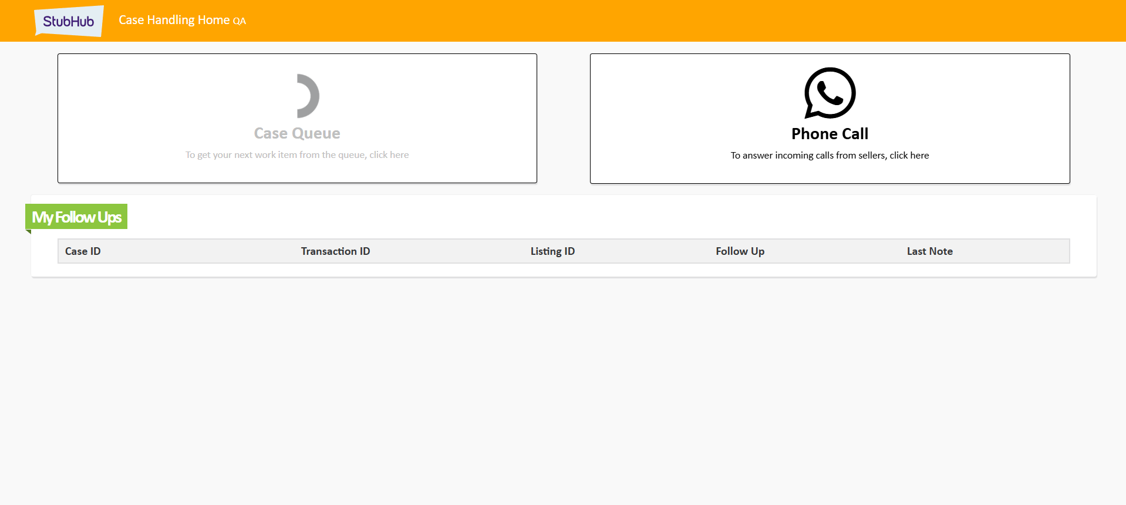Click empty space in the orange header bar
This screenshot has height=505, width=1126.
pos(646,21)
